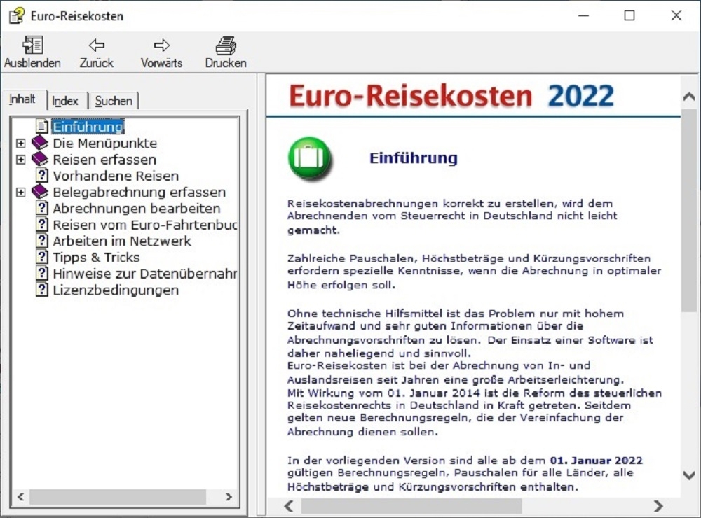Open the Suchen tab

click(x=114, y=101)
